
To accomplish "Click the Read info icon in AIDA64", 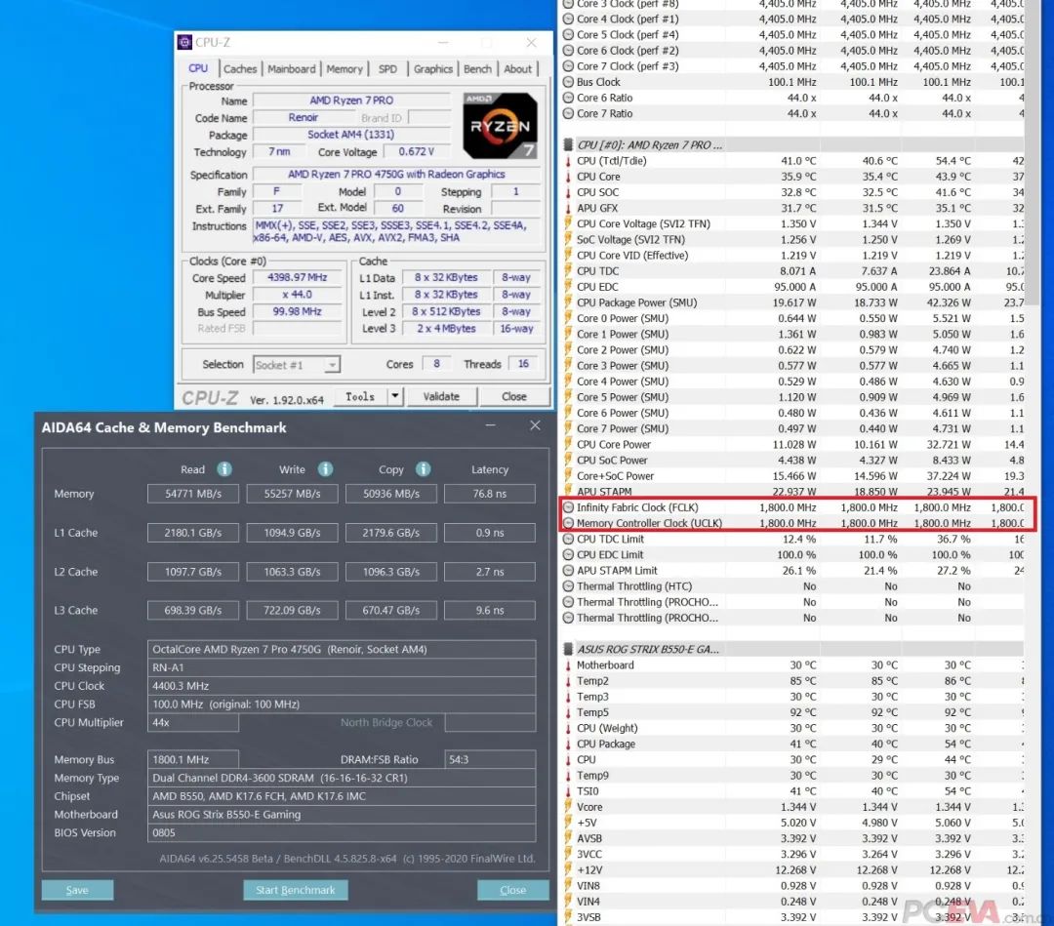I will (224, 469).
